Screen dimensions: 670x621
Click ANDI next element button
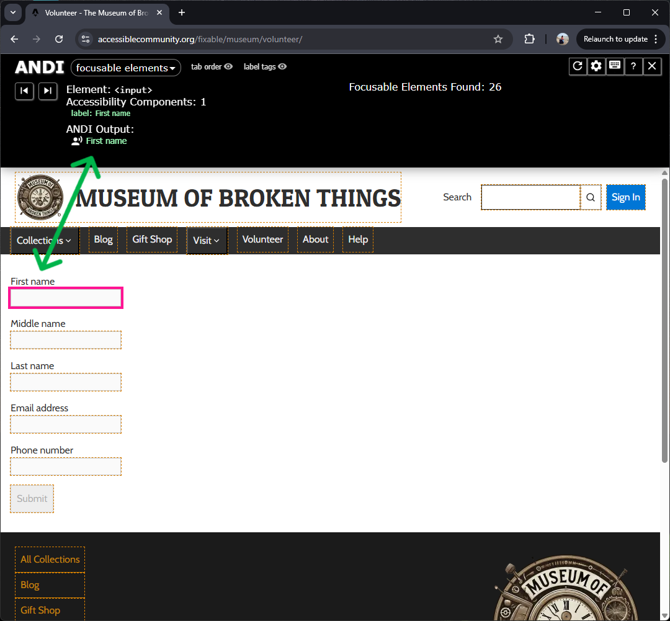(48, 91)
